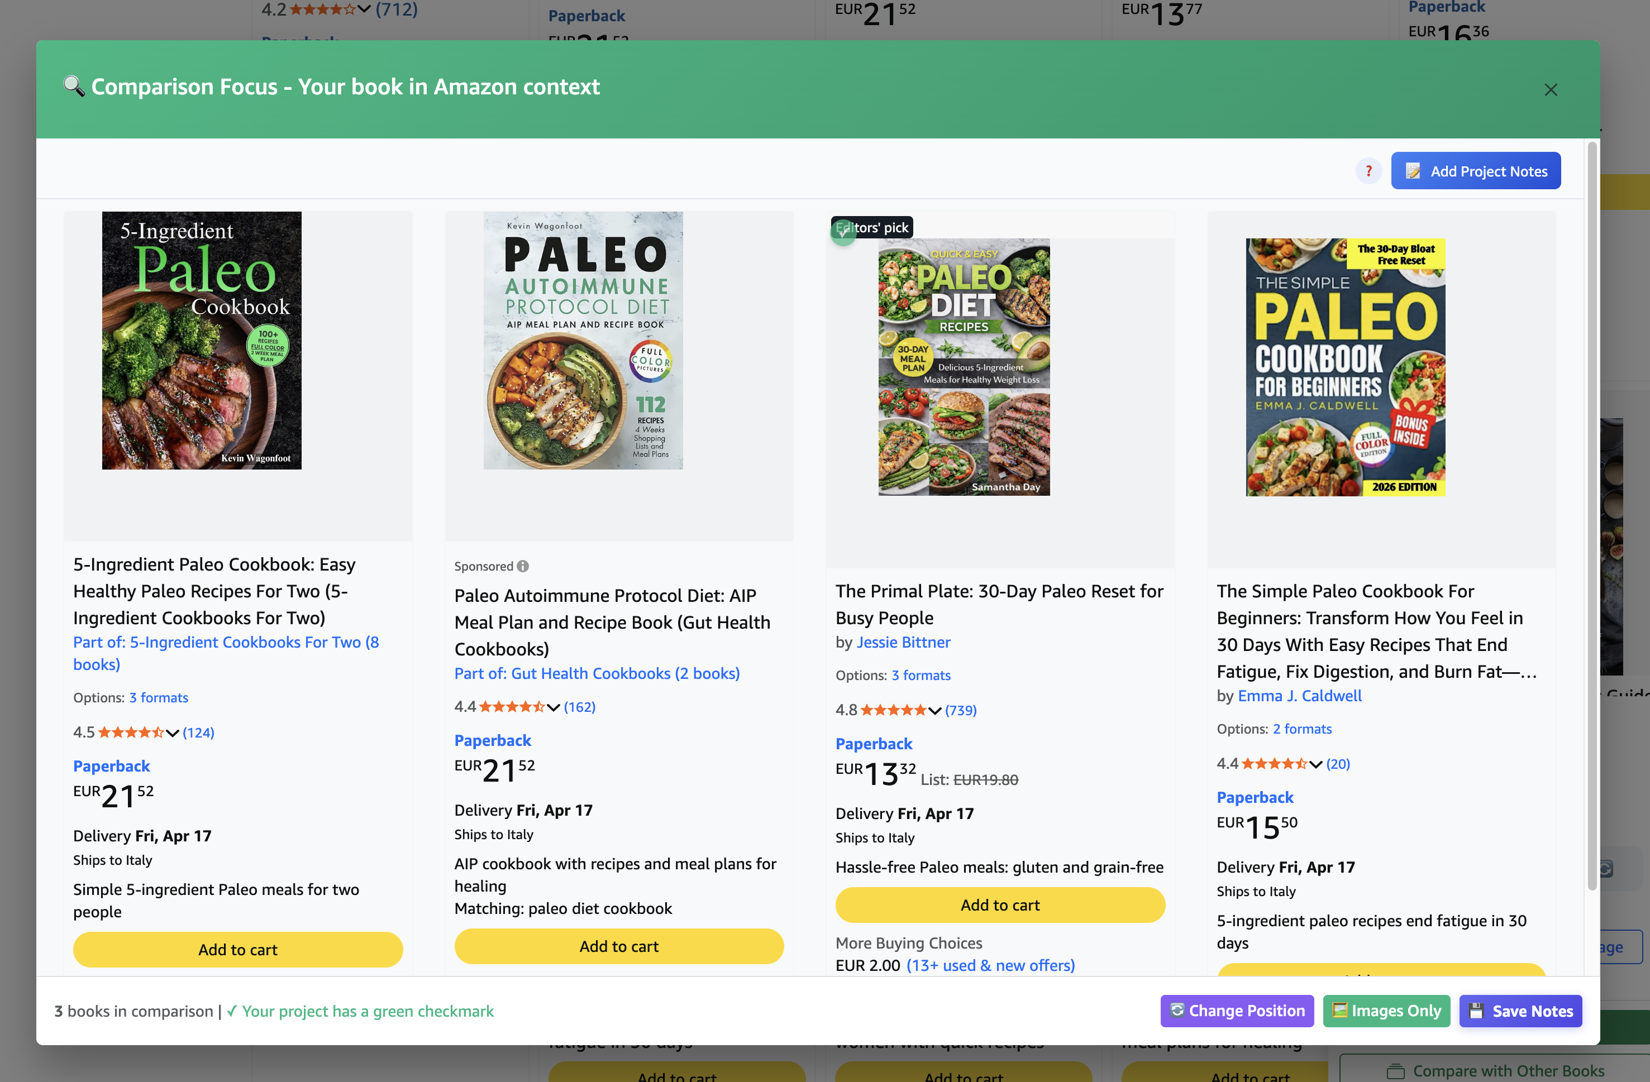The image size is (1650, 1082).
Task: Click The Simple Paleo Cookbook cover thumbnail
Action: [1345, 367]
